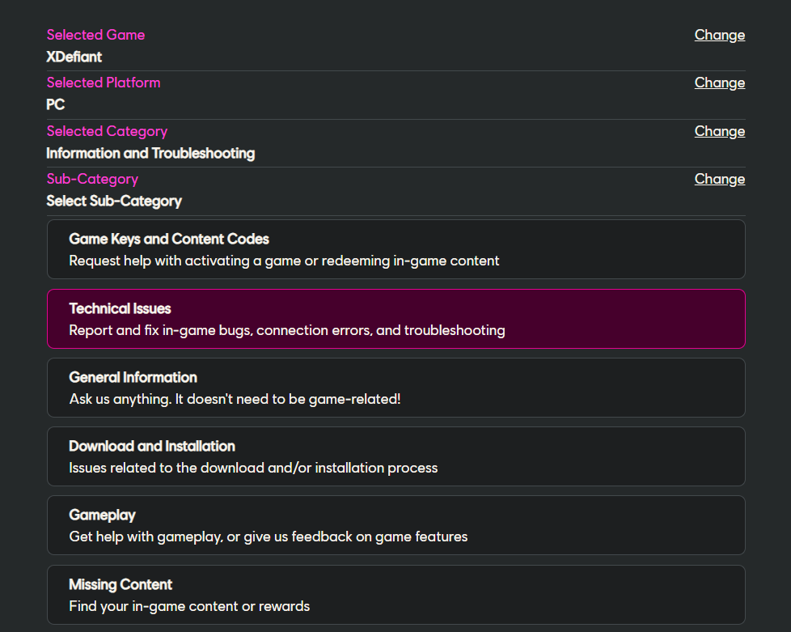
Task: Change the Selected Category
Action: coord(719,131)
